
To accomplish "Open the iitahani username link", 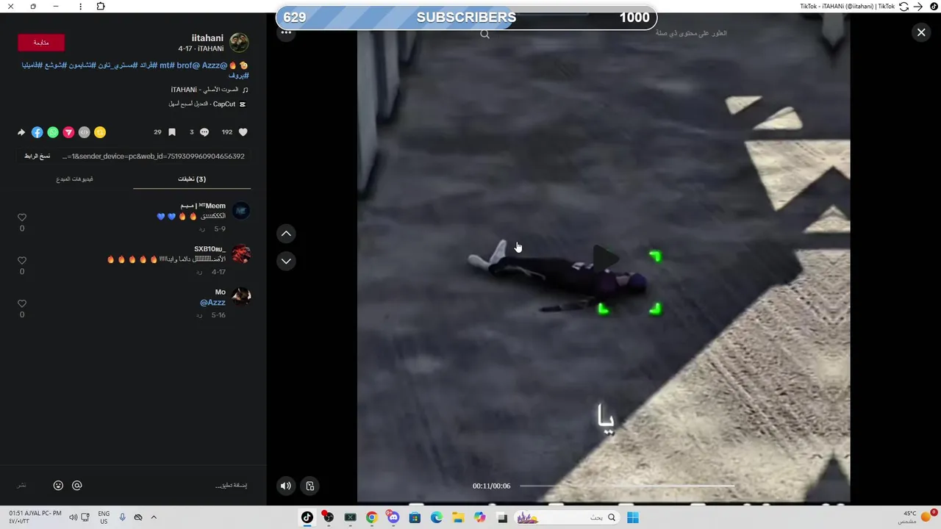I will pyautogui.click(x=207, y=38).
